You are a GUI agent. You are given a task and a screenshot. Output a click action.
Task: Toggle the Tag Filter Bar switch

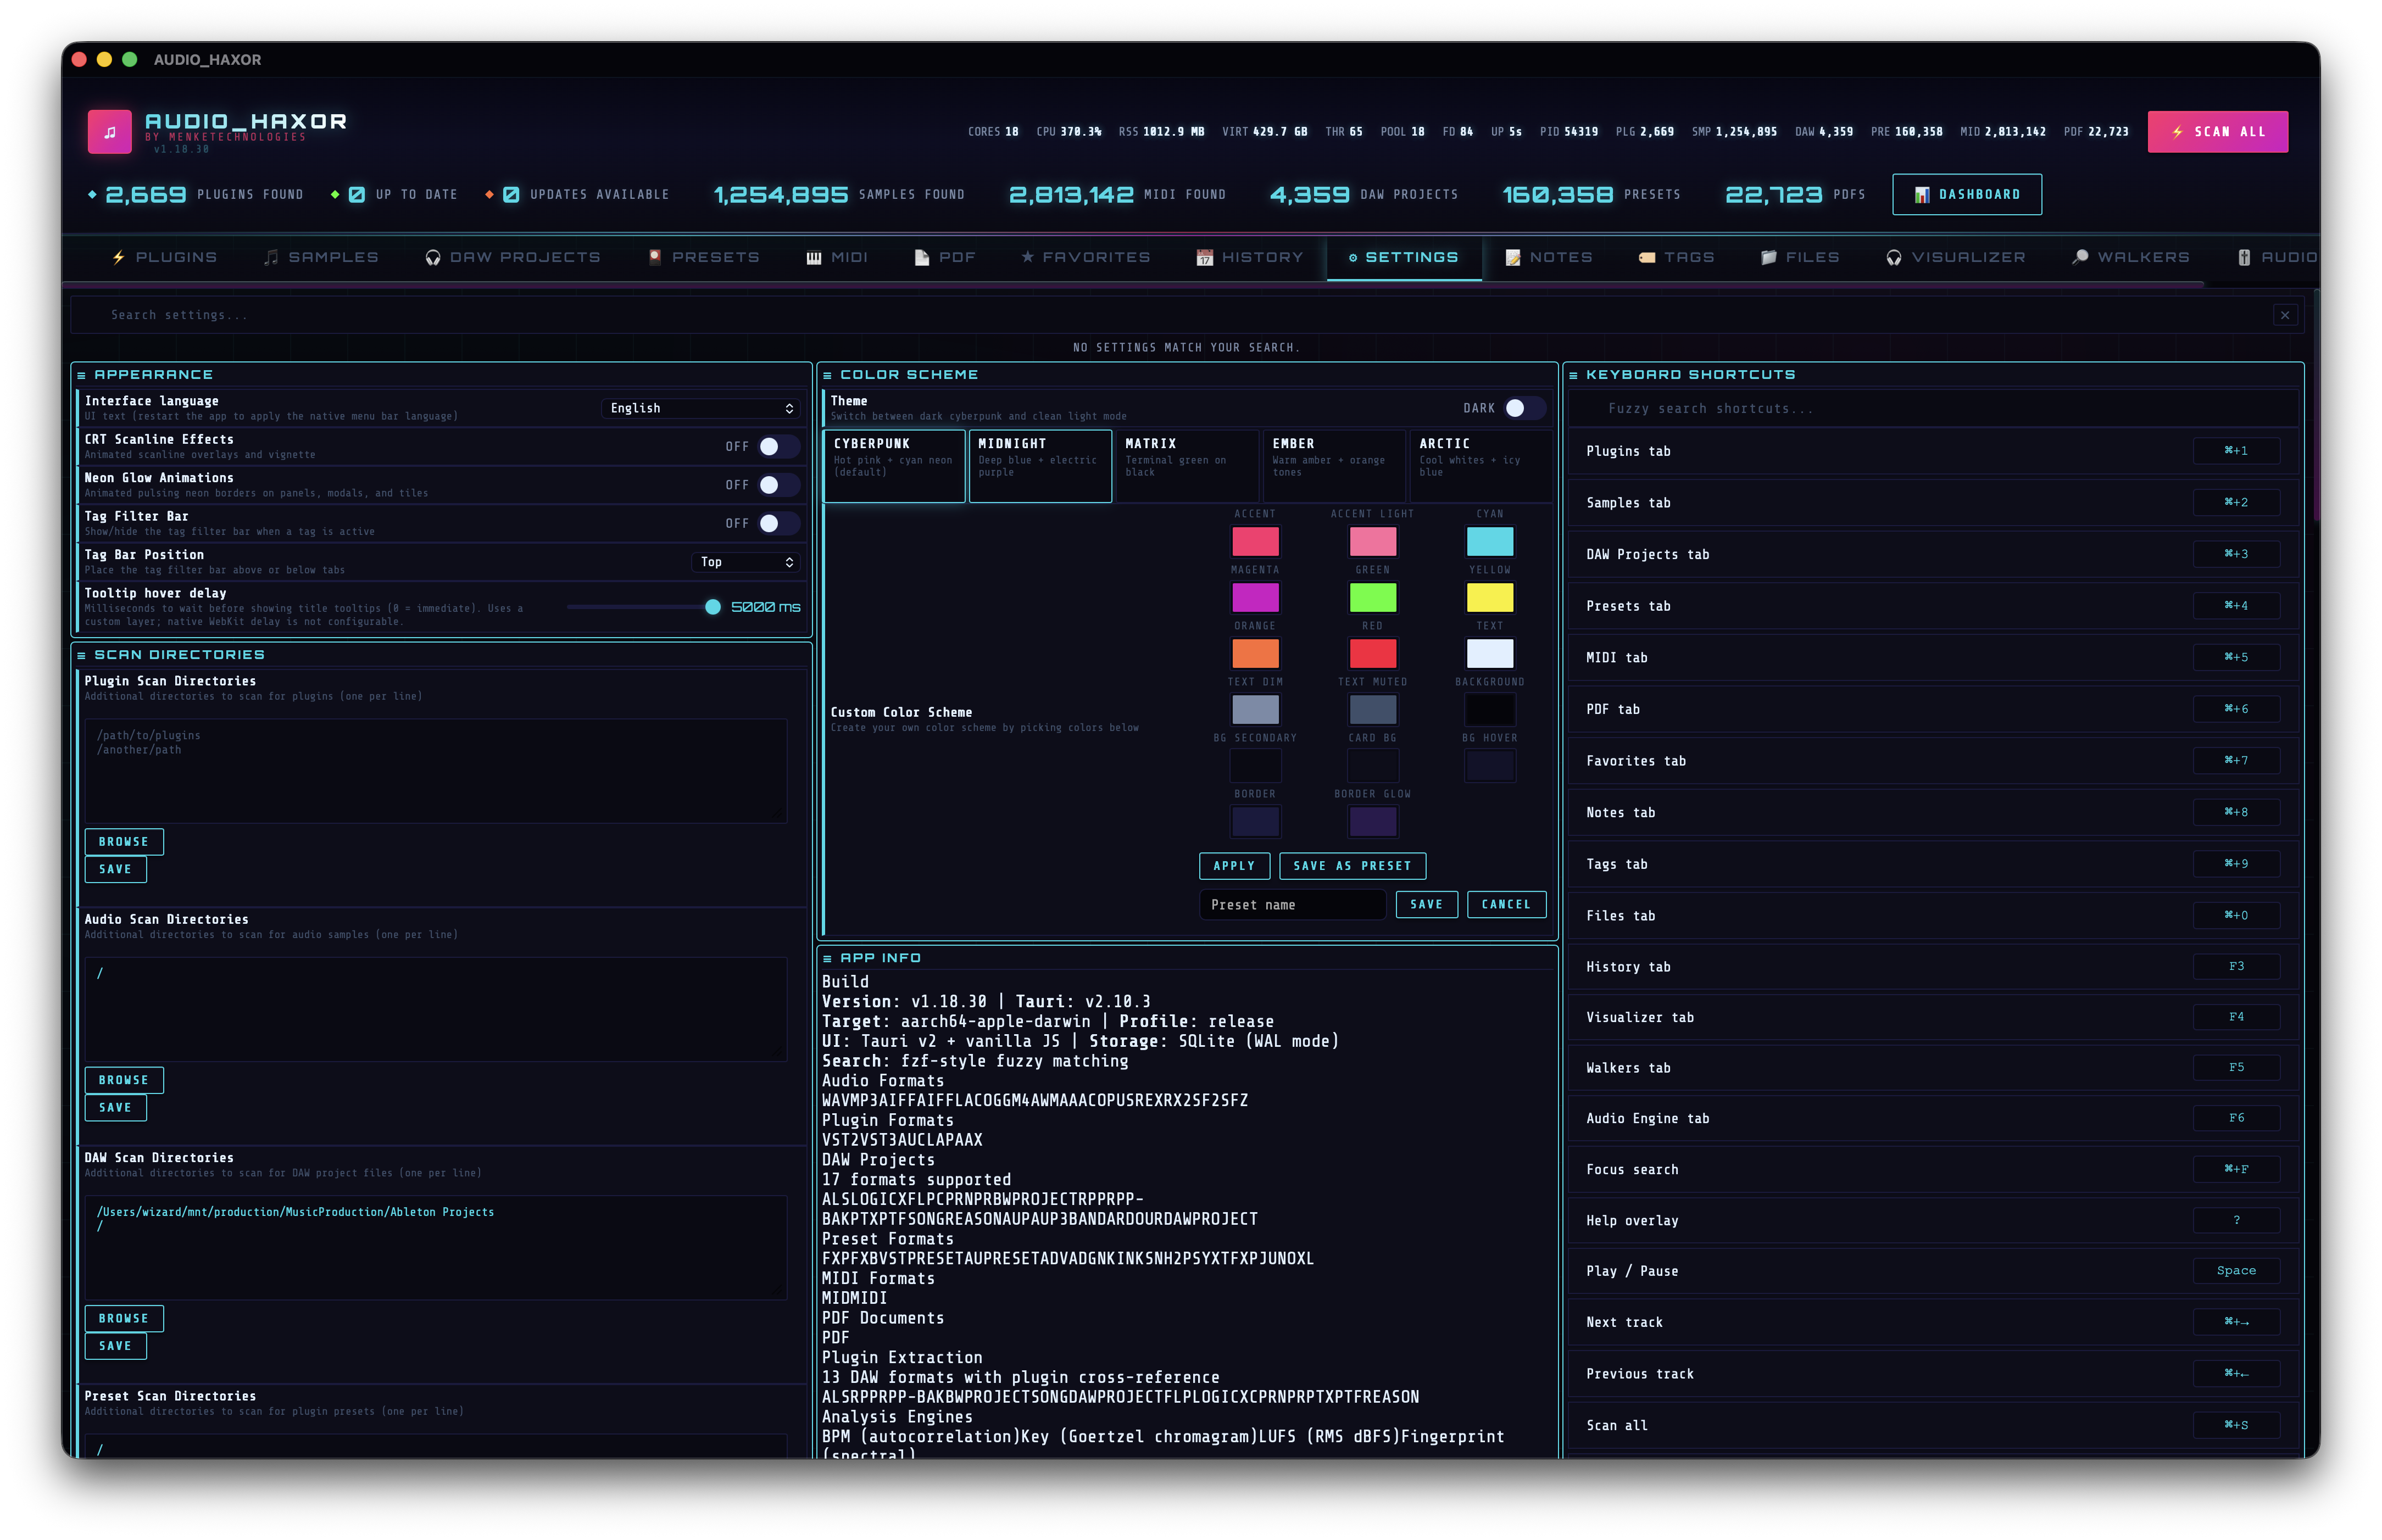778,523
